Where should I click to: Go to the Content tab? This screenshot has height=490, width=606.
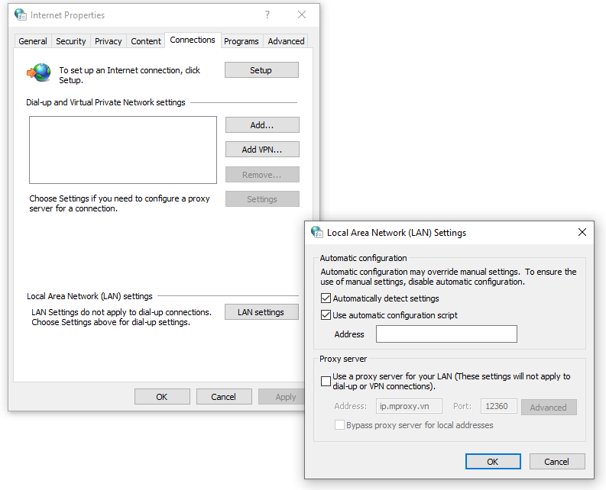[x=146, y=41]
